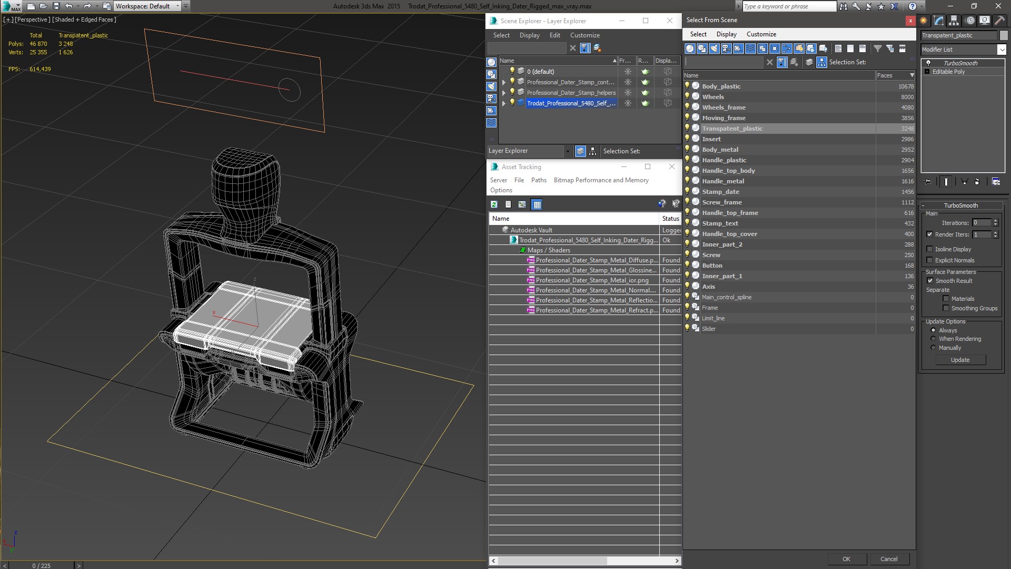1011x569 pixels.
Task: Click Configure Modifier Sets icon below stack
Action: point(996,182)
